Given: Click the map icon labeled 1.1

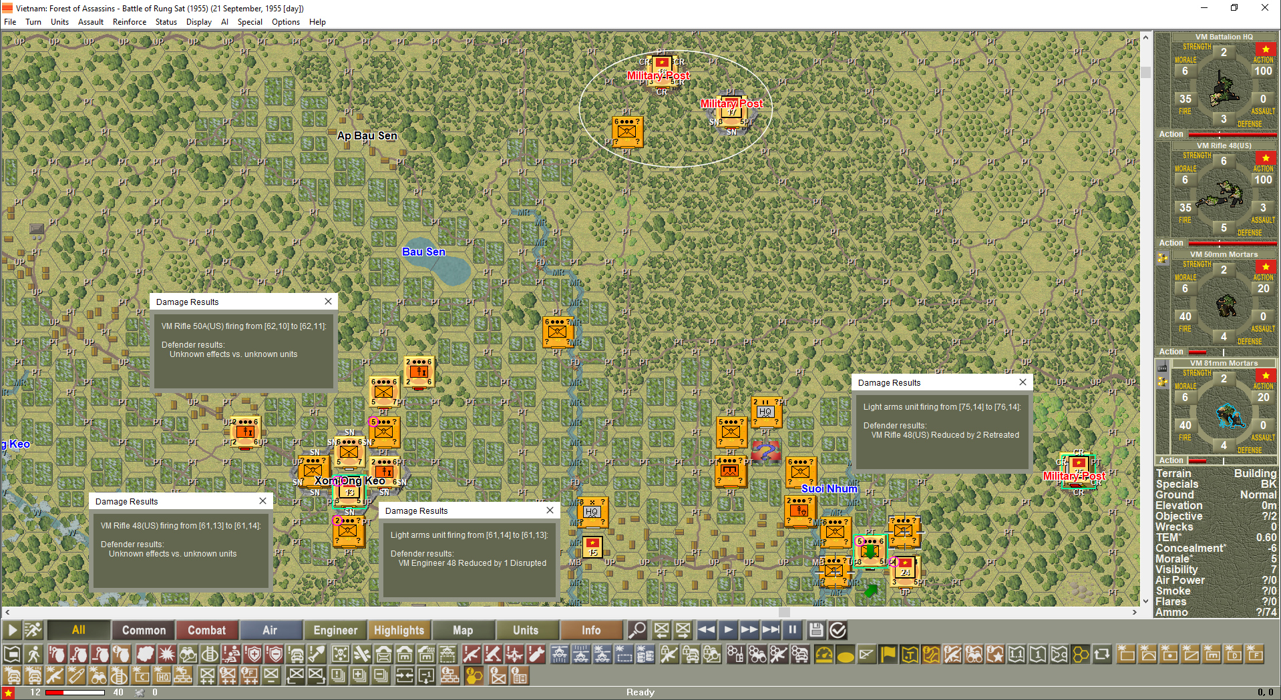Looking at the screenshot, I should [x=1017, y=655].
